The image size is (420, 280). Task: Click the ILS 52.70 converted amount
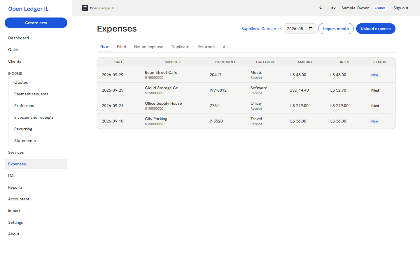tap(338, 90)
